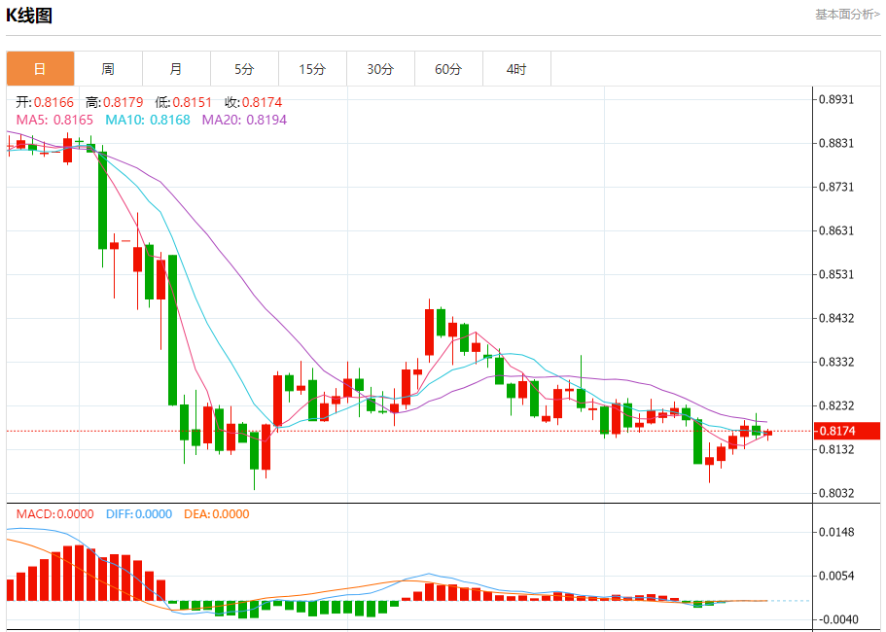
Task: Click the 0.8432 price axis label
Action: 836,319
